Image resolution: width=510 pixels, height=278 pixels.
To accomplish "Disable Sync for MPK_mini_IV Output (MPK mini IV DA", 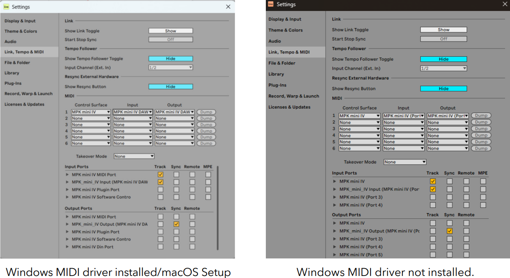I will point(176,224).
